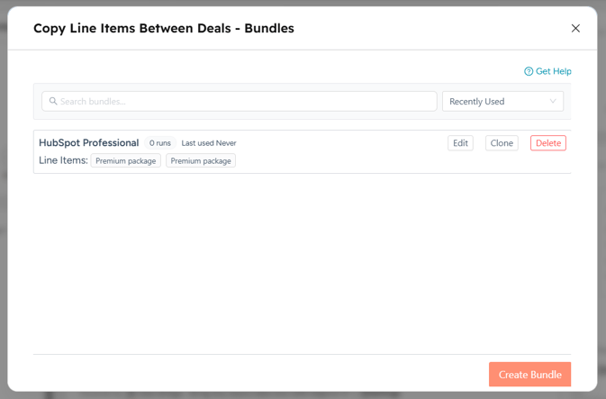Click the 0 runs badge
Viewport: 606px width, 399px height.
160,143
